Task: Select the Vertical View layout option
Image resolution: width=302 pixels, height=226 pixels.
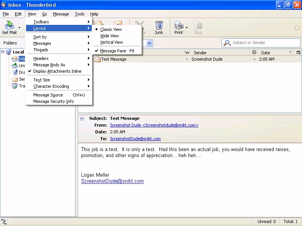Action: [x=117, y=42]
